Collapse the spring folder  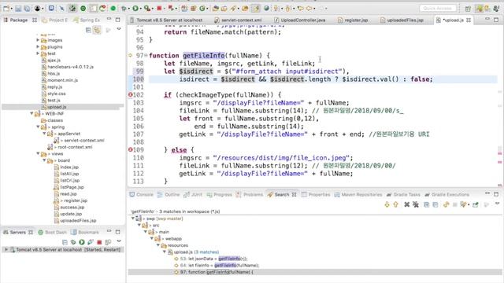(x=38, y=127)
